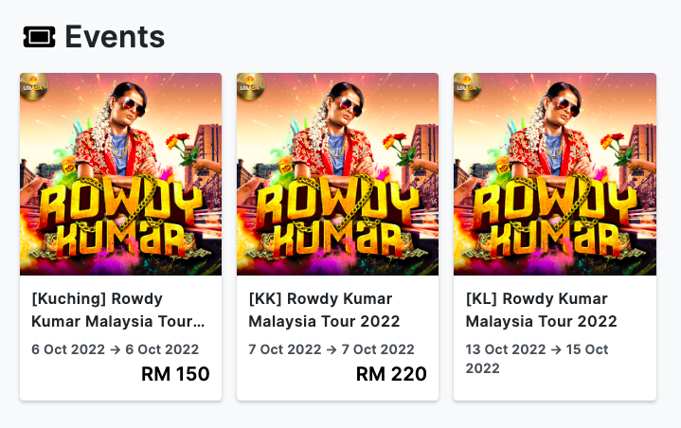Click the logo badge on Kuching poster
The height and width of the screenshot is (428, 681).
pyautogui.click(x=31, y=85)
